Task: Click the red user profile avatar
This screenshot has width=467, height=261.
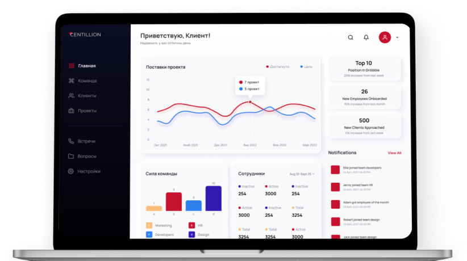Action: click(x=385, y=37)
